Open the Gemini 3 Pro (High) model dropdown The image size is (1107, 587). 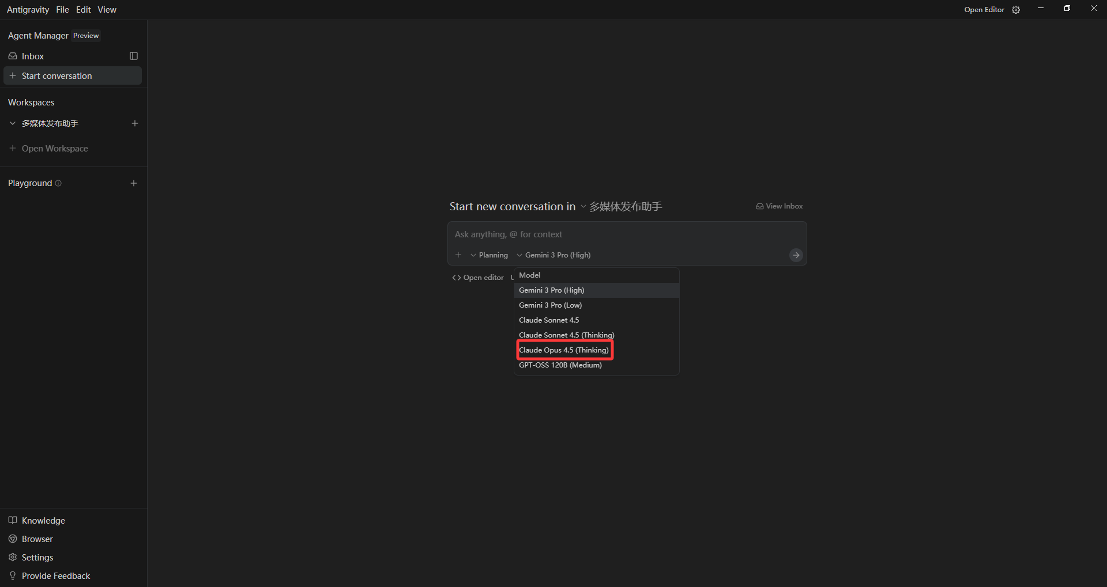(x=553, y=255)
